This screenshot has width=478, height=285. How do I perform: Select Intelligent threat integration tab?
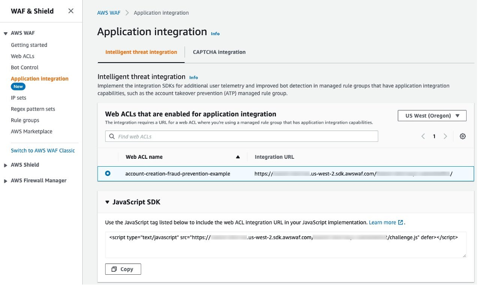coord(141,52)
